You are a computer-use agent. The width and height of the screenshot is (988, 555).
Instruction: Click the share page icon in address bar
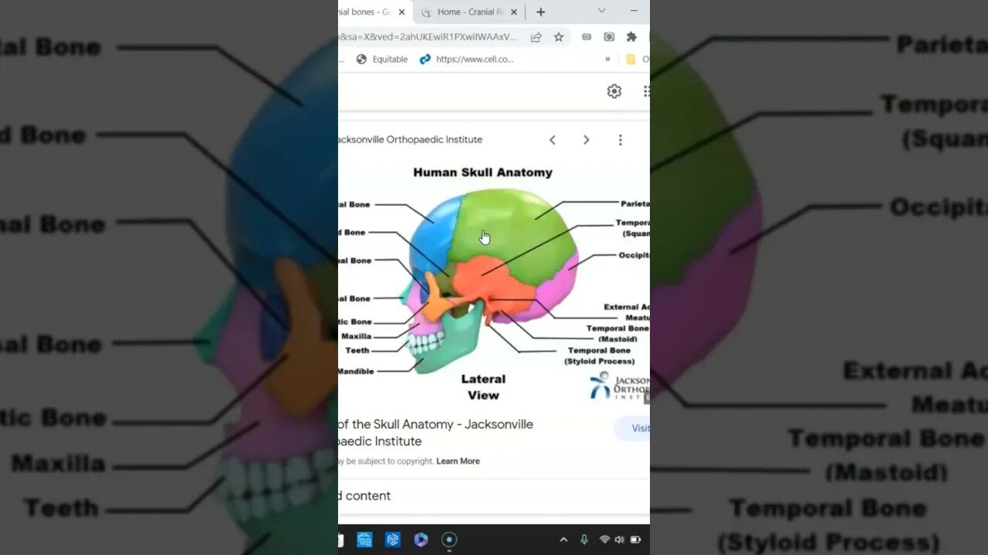tap(536, 37)
